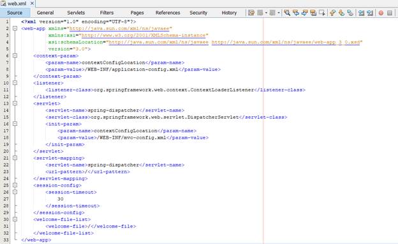
Task: Collapse the init-param fold
Action: pos(15,124)
